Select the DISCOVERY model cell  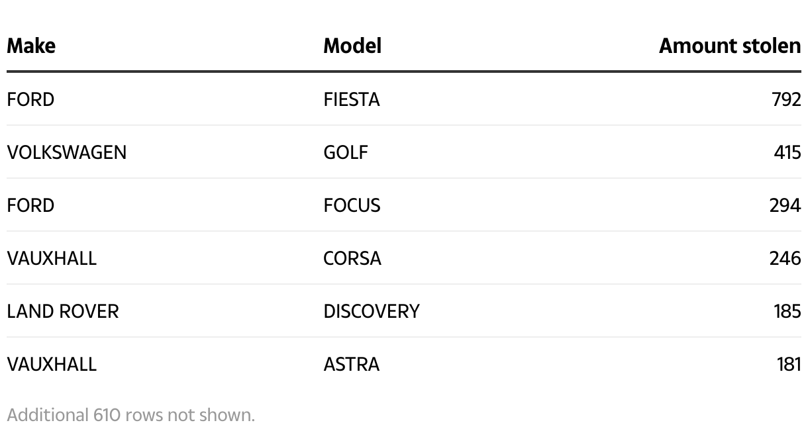pos(372,311)
